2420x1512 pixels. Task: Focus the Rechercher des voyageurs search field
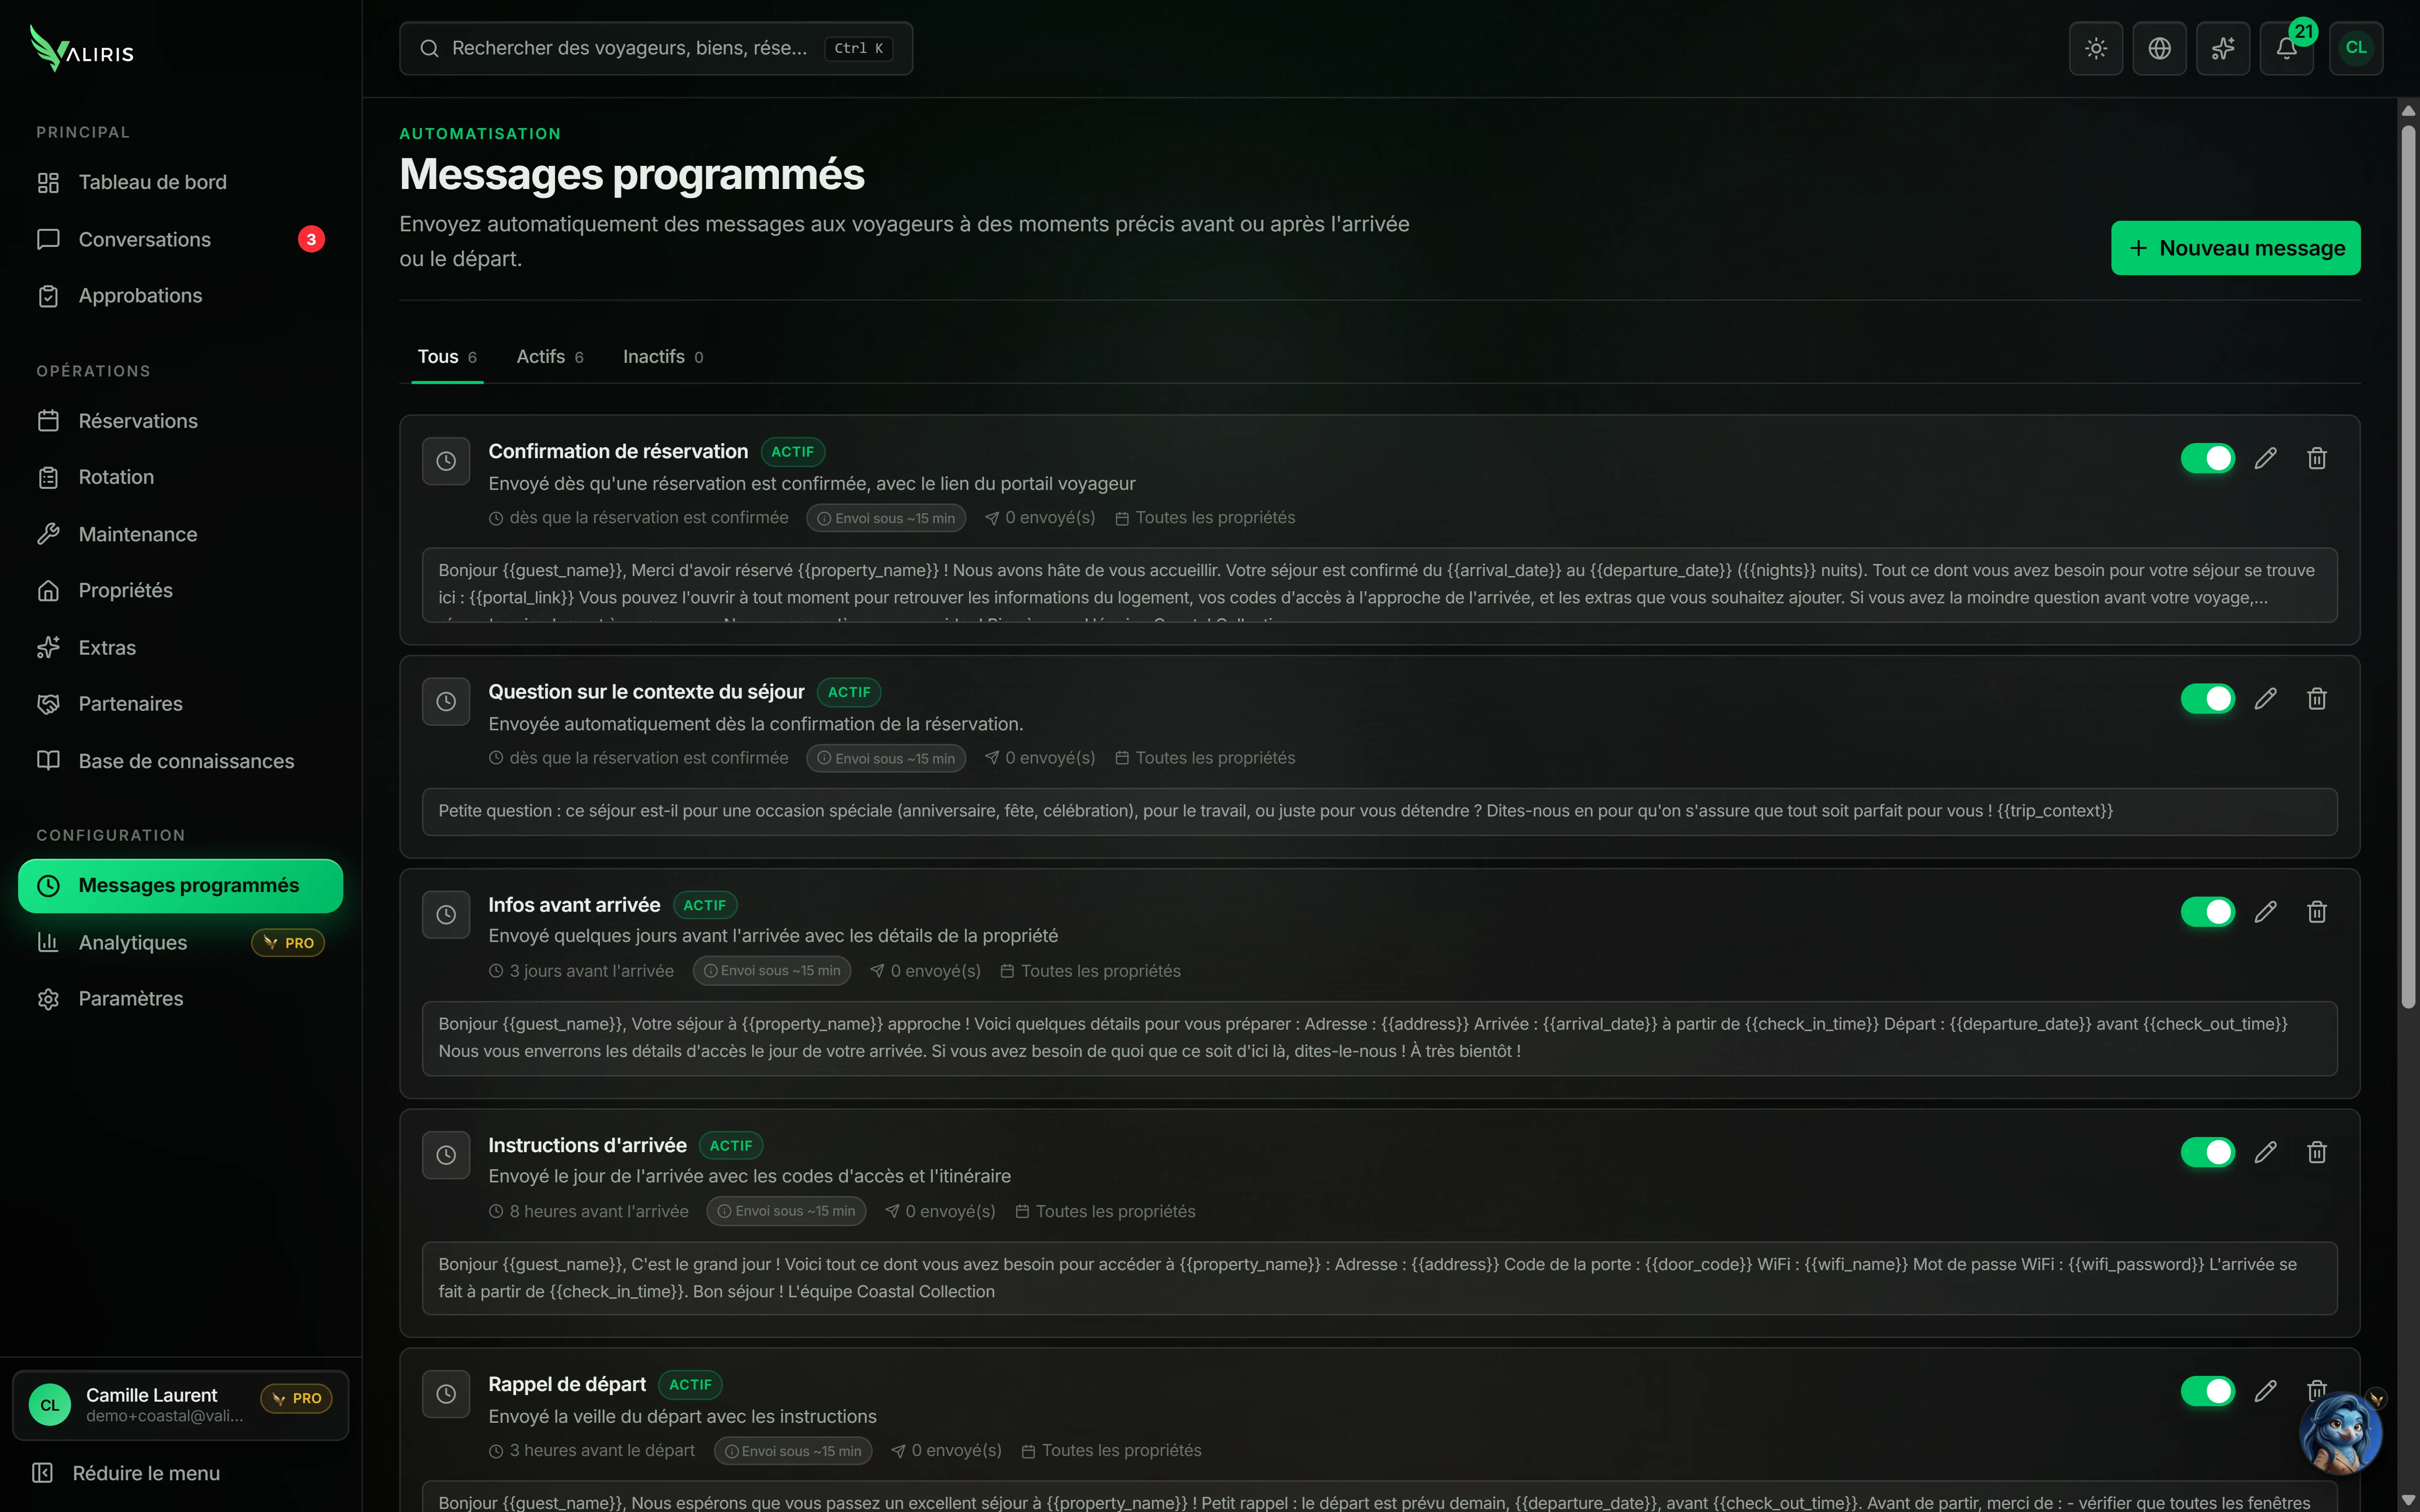coord(656,48)
